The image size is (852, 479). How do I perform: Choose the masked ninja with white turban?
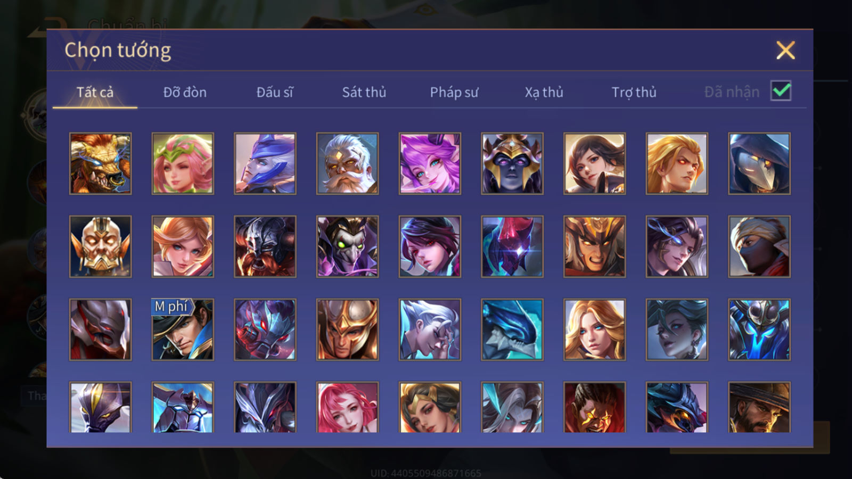759,246
